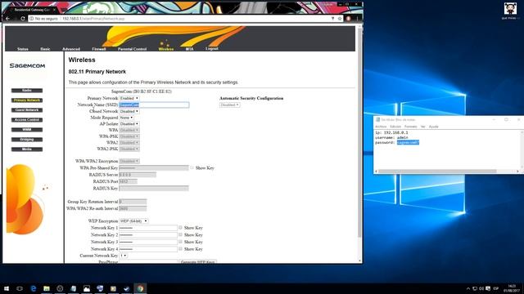Screen dimensions: 524x294
Task: Click the Network Name (SSID) field
Action: 154,105
